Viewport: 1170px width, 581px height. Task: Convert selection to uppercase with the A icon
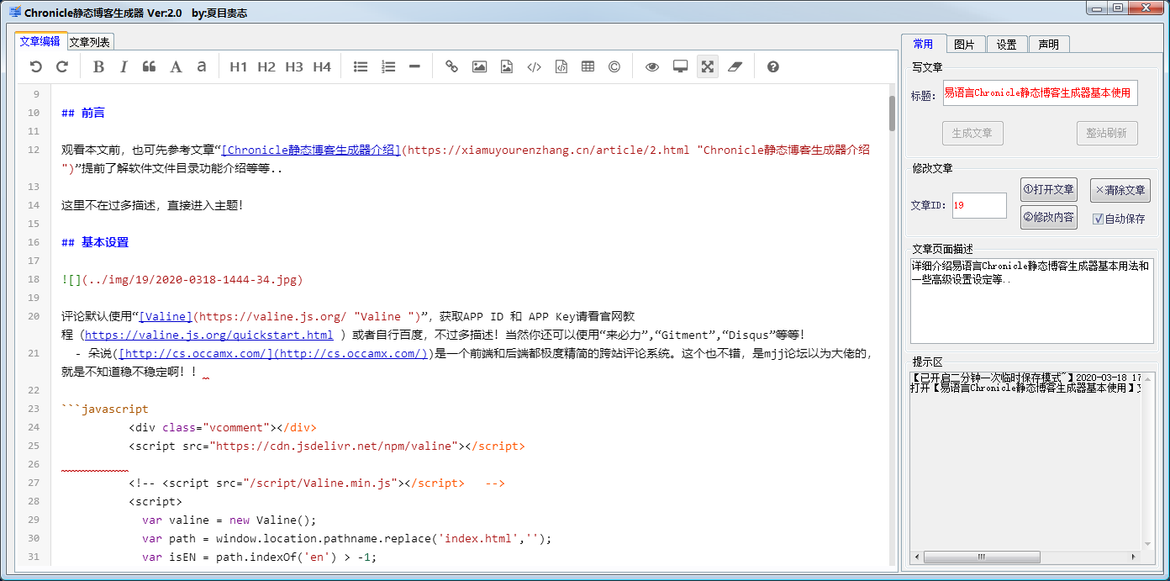176,66
